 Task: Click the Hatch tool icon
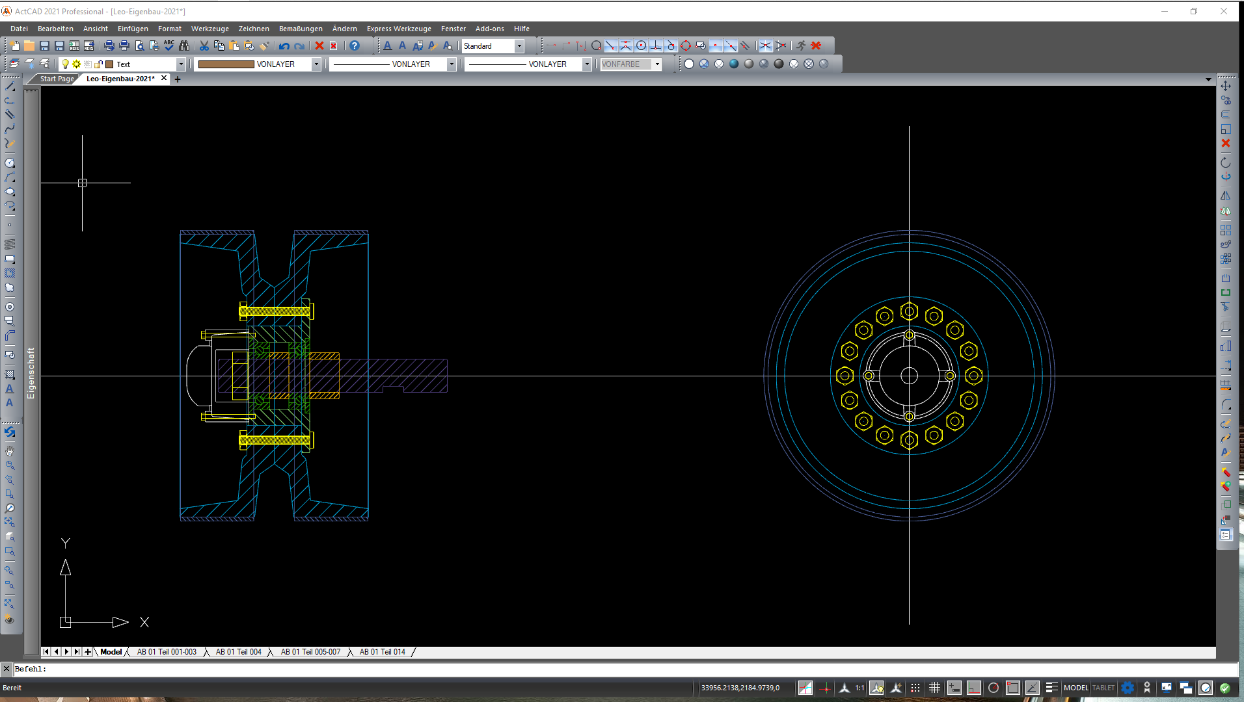click(10, 374)
